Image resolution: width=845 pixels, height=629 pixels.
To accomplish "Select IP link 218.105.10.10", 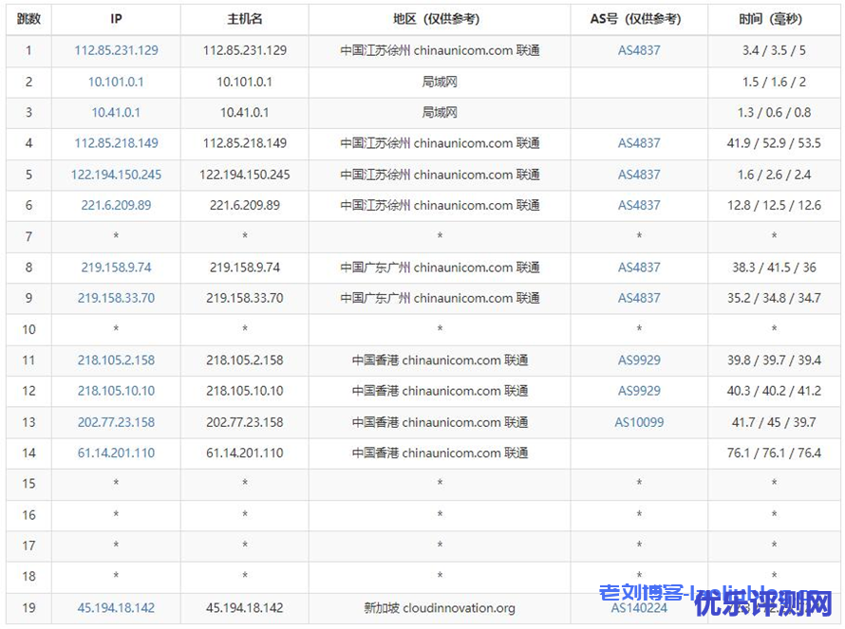I will pos(116,391).
